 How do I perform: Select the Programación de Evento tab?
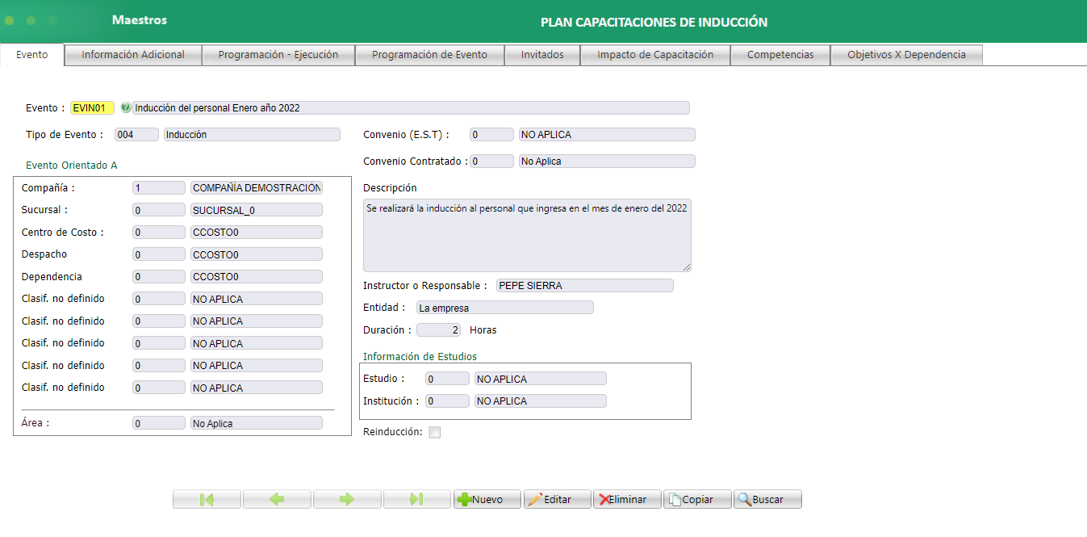[429, 54]
